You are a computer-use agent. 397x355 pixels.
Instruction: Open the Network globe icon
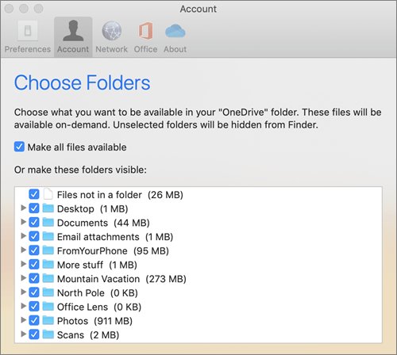point(112,31)
